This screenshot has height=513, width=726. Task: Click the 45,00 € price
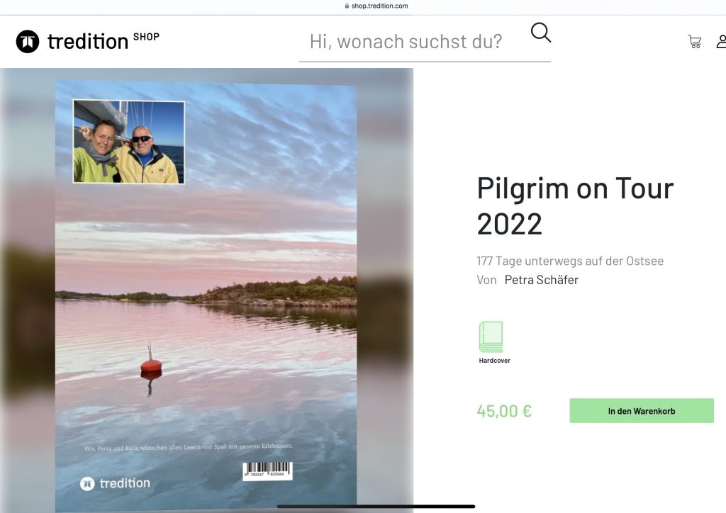pyautogui.click(x=504, y=411)
